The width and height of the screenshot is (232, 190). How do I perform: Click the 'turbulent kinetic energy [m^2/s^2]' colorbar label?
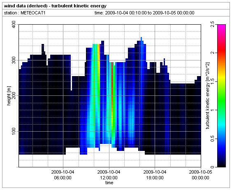point(208,95)
